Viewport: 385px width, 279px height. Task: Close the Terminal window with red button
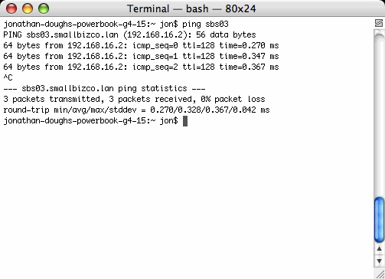(x=11, y=8)
